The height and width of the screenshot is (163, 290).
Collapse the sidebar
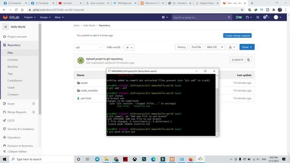[x=17, y=152]
